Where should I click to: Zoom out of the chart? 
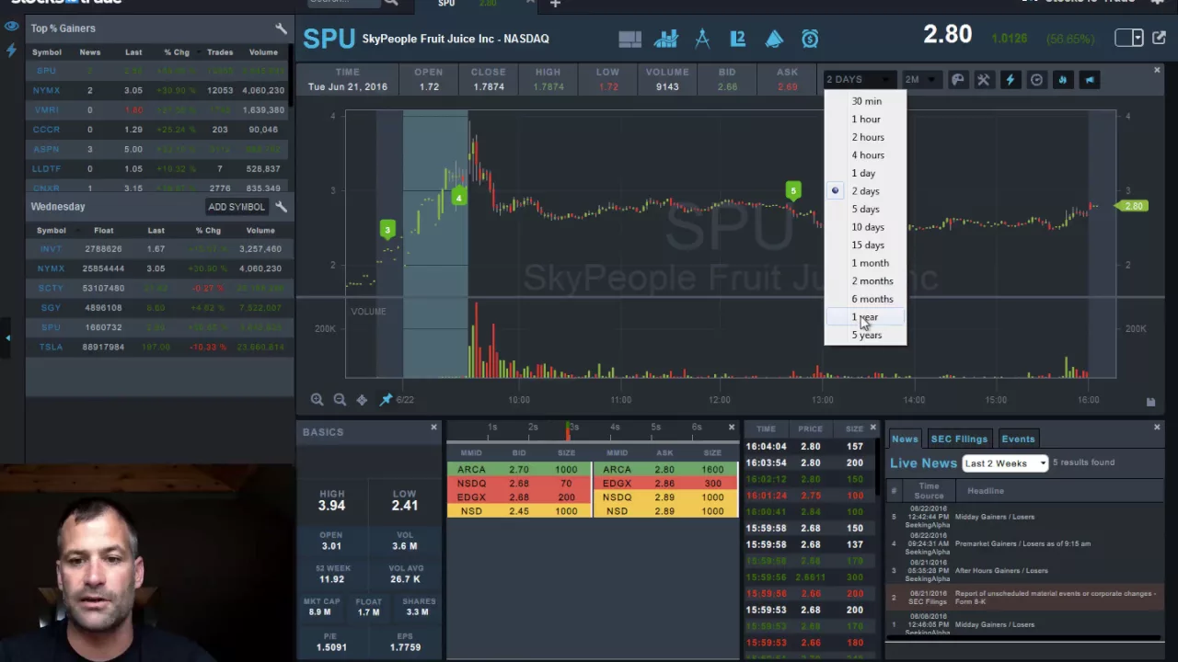[x=340, y=399]
